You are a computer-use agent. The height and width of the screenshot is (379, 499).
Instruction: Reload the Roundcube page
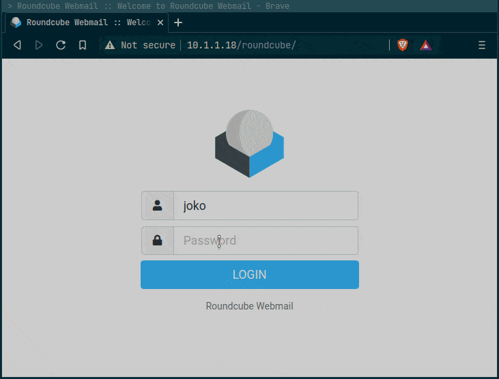pos(61,45)
